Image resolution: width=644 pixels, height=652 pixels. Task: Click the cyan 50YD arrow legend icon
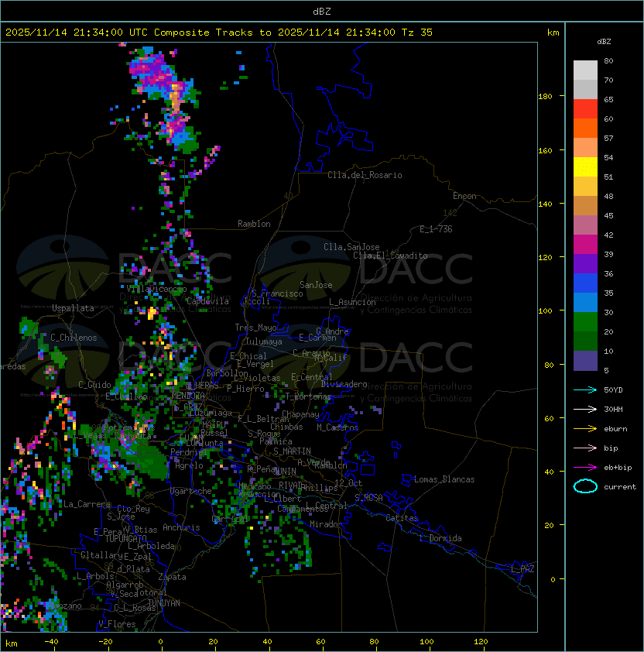[585, 390]
